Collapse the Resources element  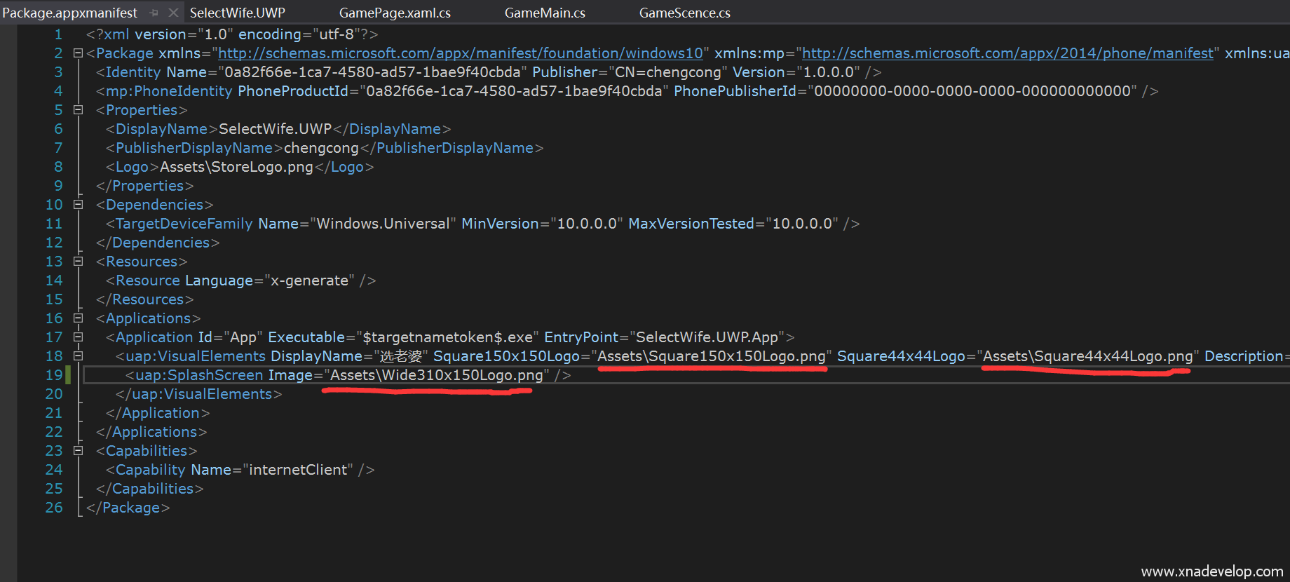[78, 262]
